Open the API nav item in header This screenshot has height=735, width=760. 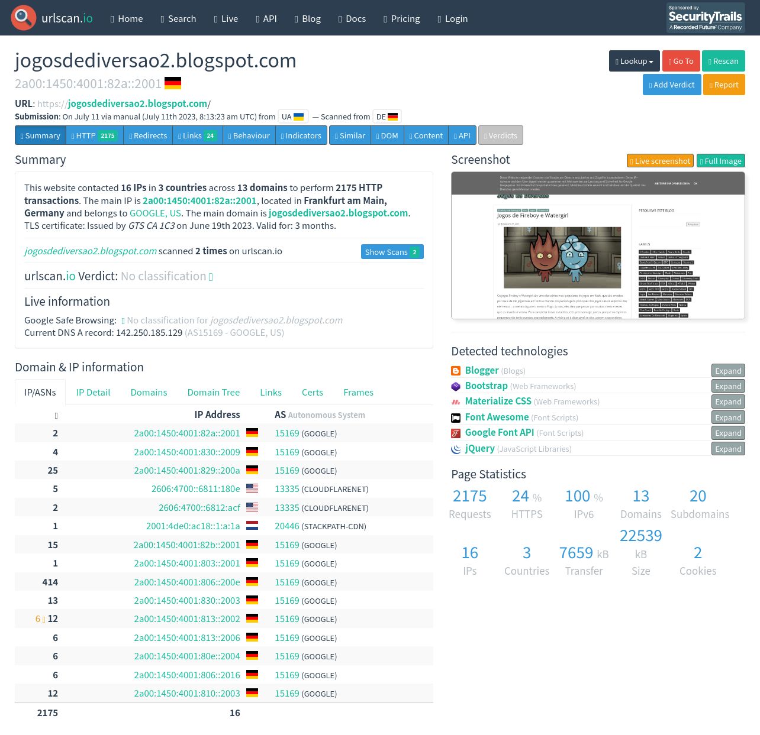tap(266, 18)
